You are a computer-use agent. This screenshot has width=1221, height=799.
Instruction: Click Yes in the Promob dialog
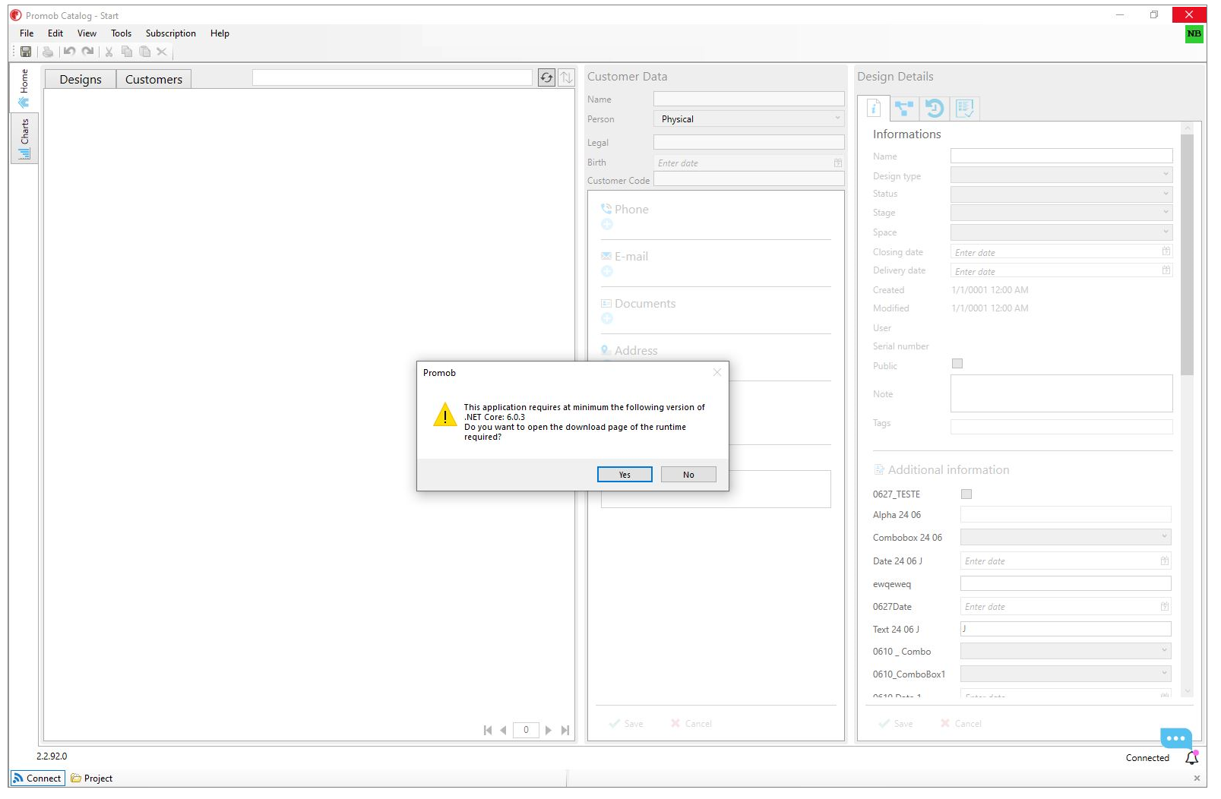tap(625, 475)
